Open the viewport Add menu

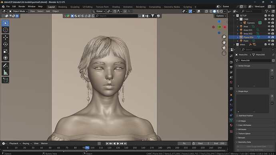click(x=48, y=11)
